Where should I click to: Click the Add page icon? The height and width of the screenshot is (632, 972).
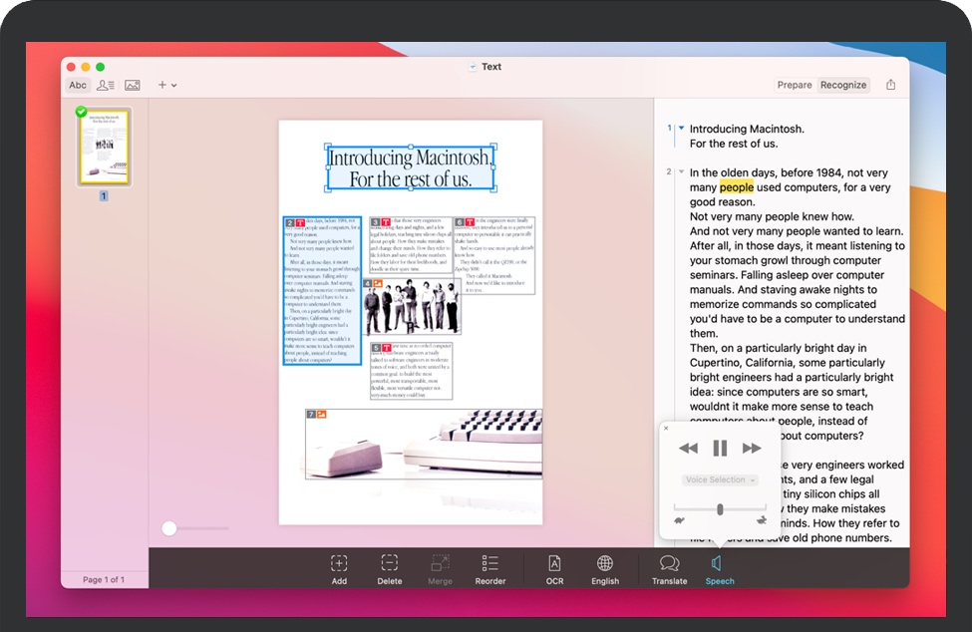(339, 569)
